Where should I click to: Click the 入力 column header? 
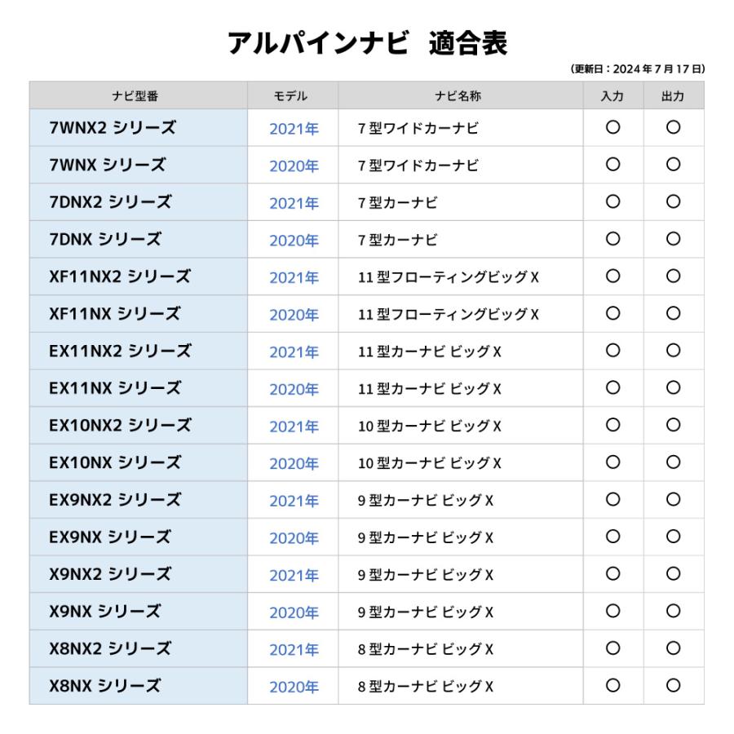pyautogui.click(x=613, y=96)
